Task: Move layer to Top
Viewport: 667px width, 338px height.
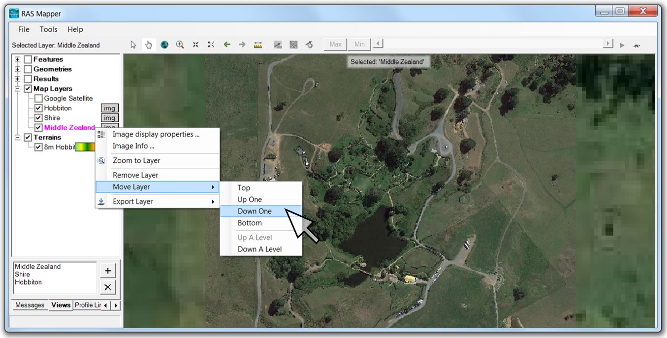Action: pyautogui.click(x=261, y=188)
